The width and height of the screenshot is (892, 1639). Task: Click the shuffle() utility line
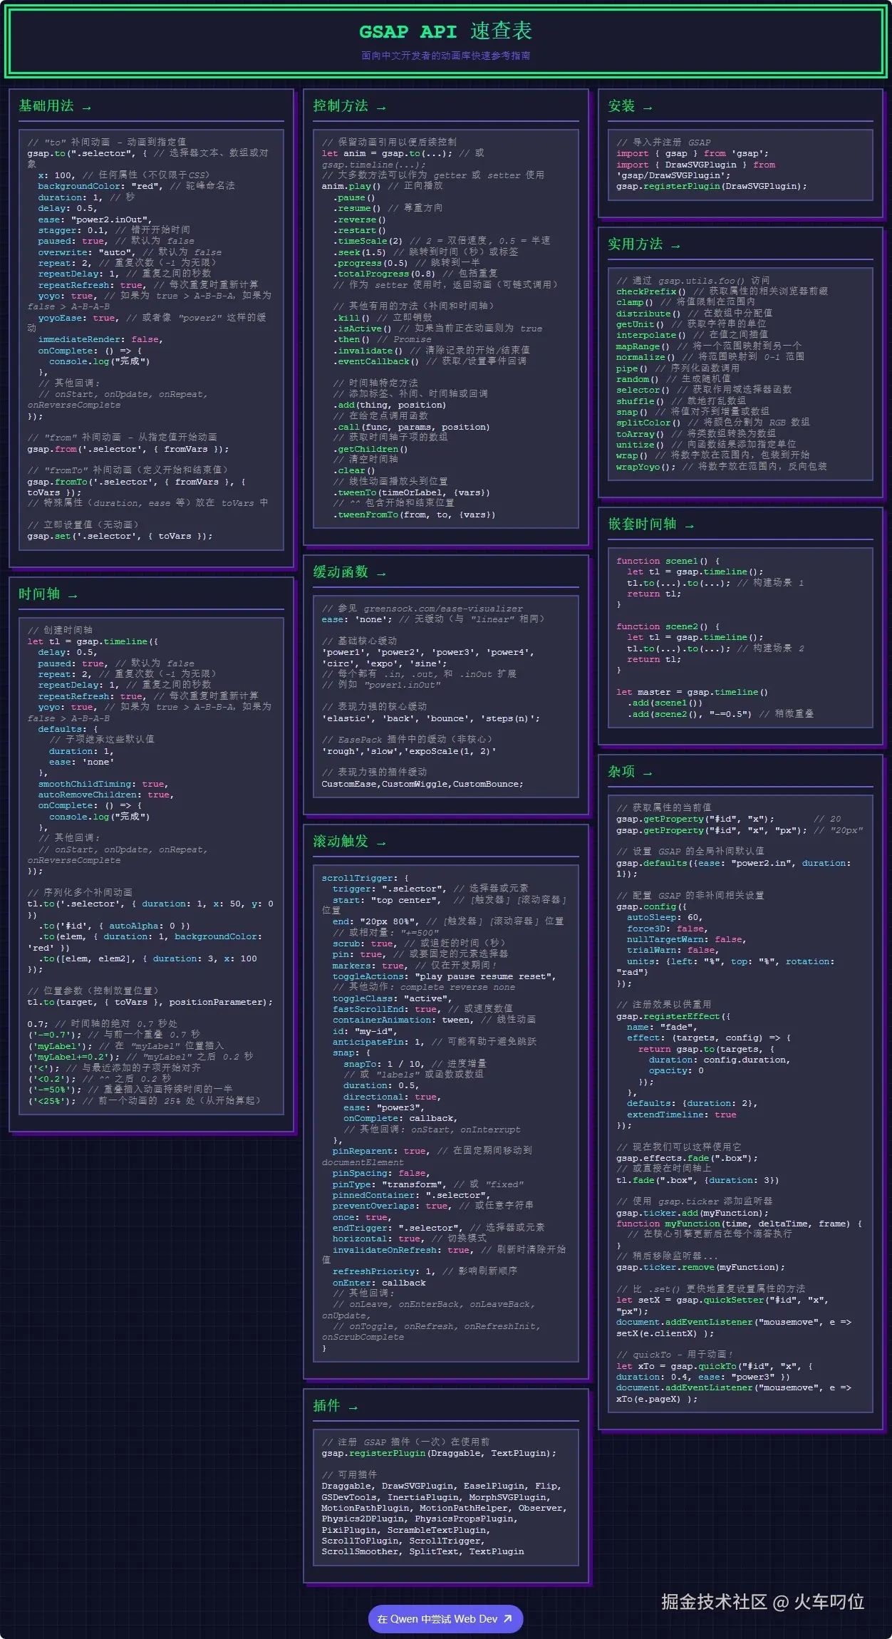point(681,401)
